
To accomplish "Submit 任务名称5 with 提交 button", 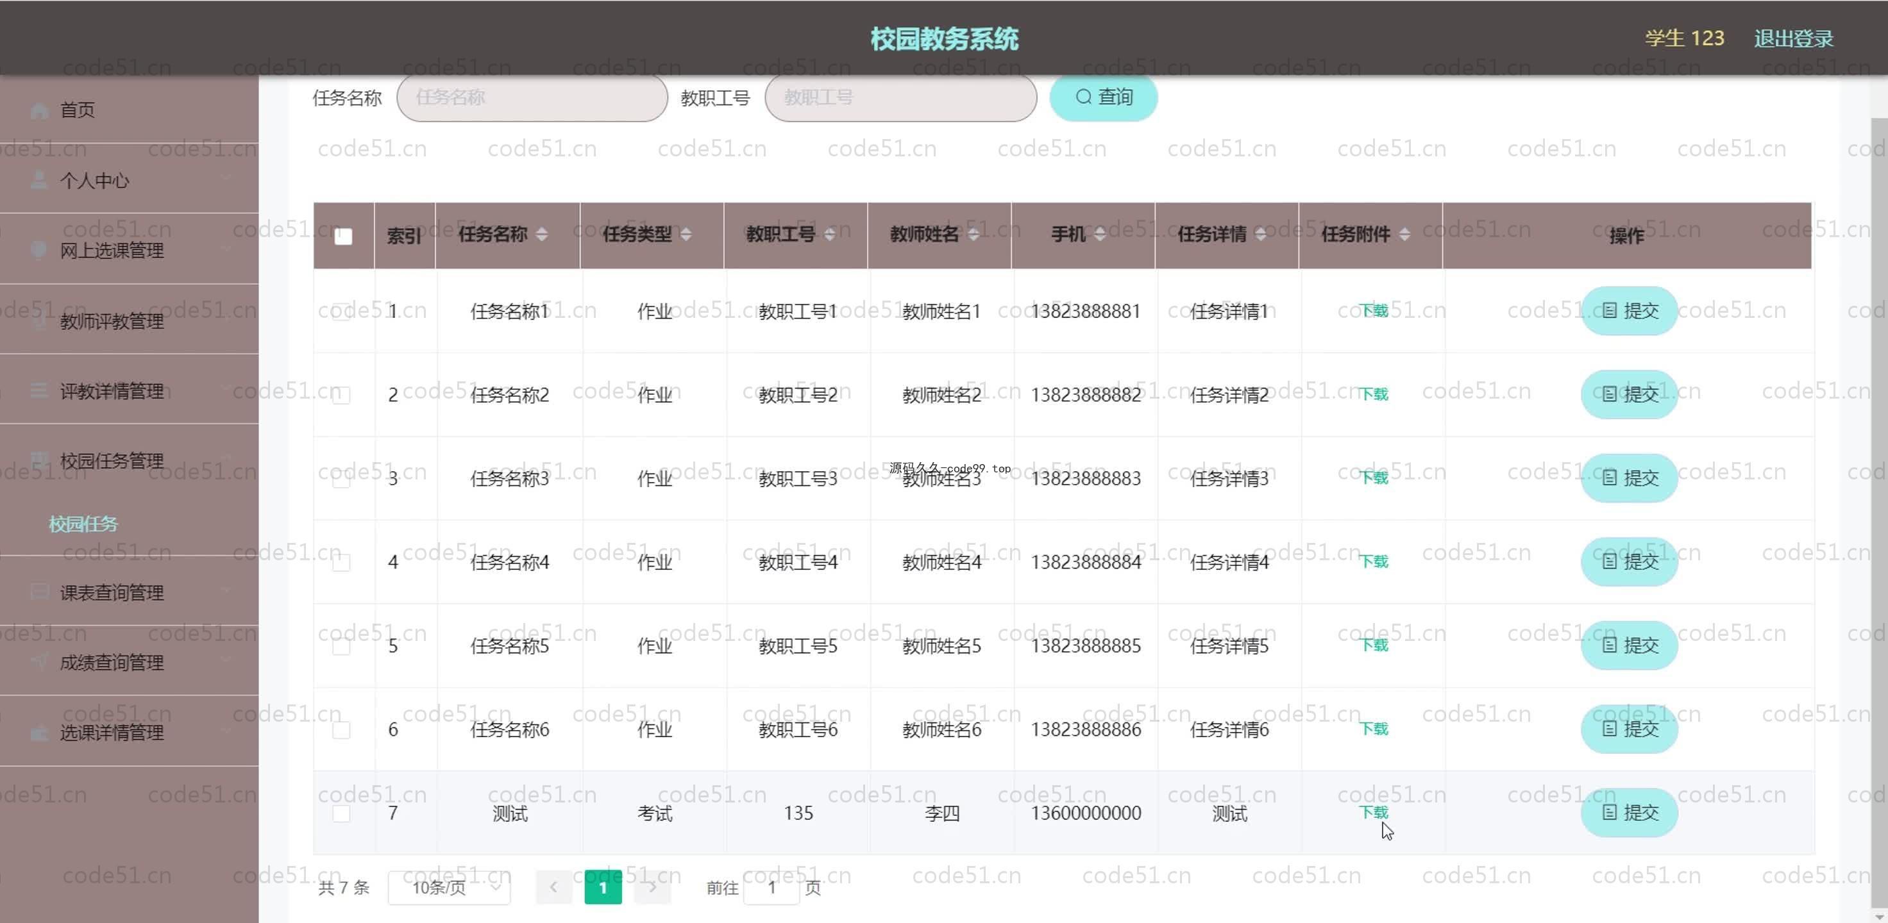I will coord(1630,645).
